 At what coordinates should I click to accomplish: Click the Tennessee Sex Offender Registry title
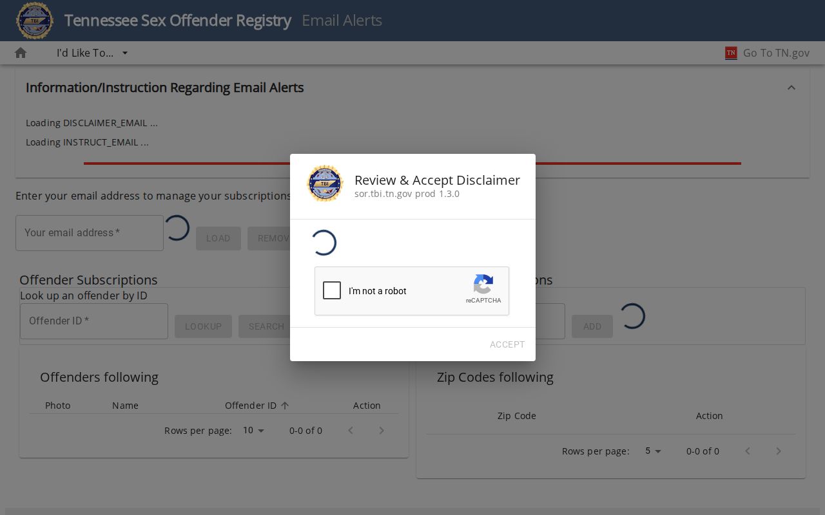(178, 21)
